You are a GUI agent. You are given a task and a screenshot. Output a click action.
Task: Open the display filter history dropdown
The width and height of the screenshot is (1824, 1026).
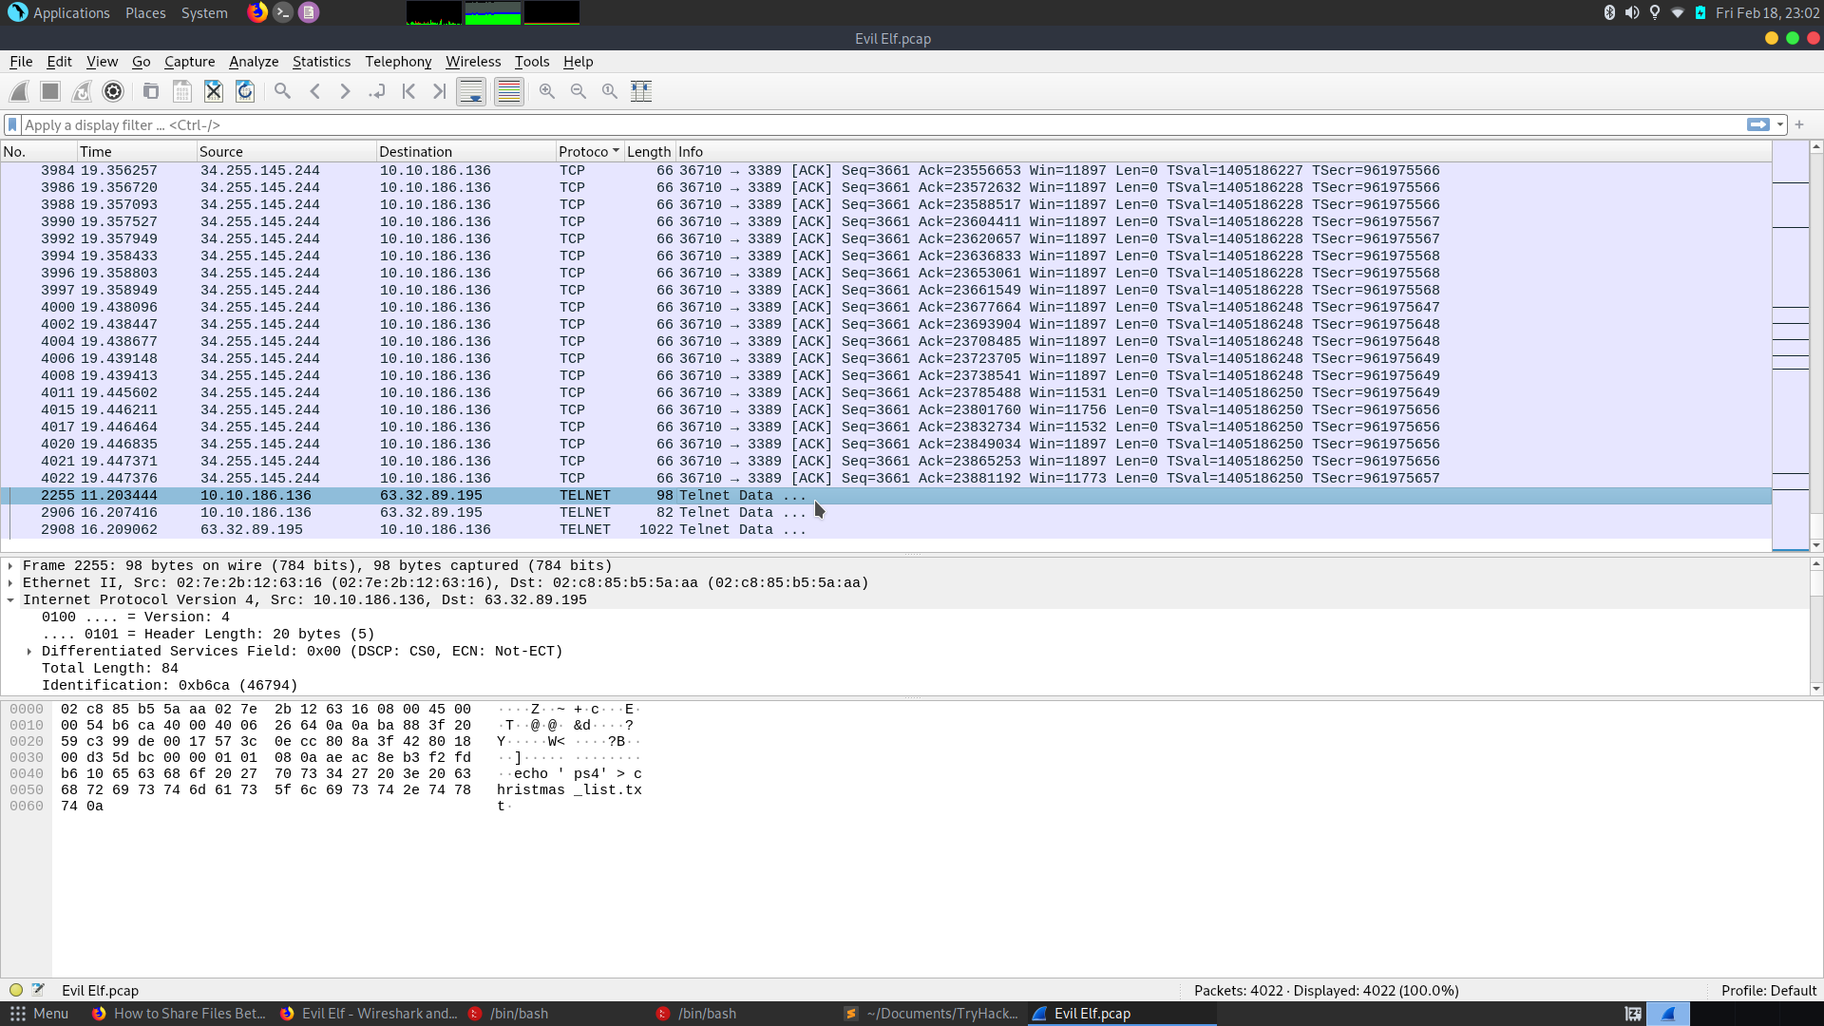(x=1780, y=125)
